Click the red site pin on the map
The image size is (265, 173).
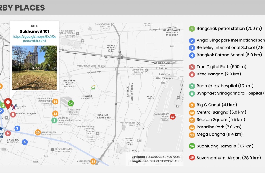pos(8,104)
